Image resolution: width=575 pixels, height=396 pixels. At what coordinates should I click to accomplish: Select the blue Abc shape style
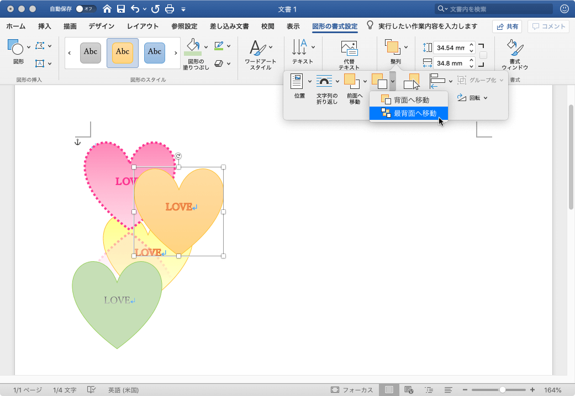155,53
